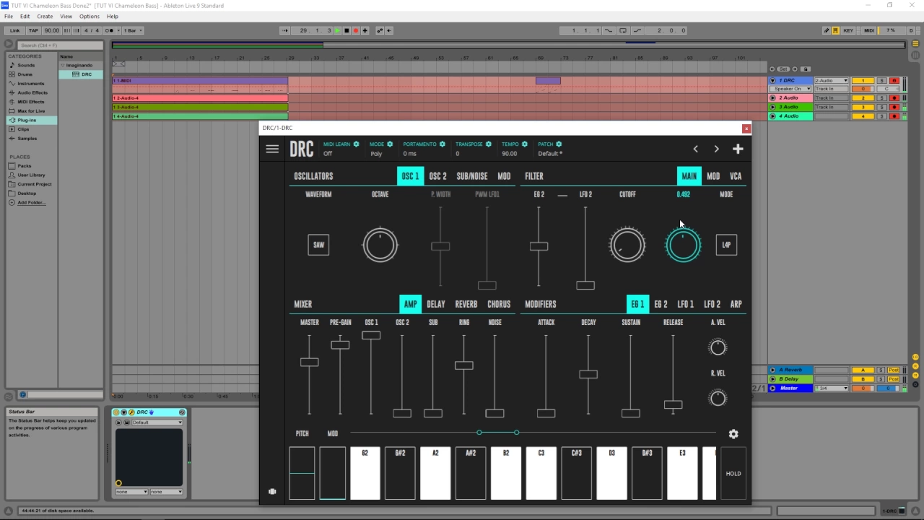Click device on/off icon on DRC device
The height and width of the screenshot is (520, 924).
click(116, 412)
